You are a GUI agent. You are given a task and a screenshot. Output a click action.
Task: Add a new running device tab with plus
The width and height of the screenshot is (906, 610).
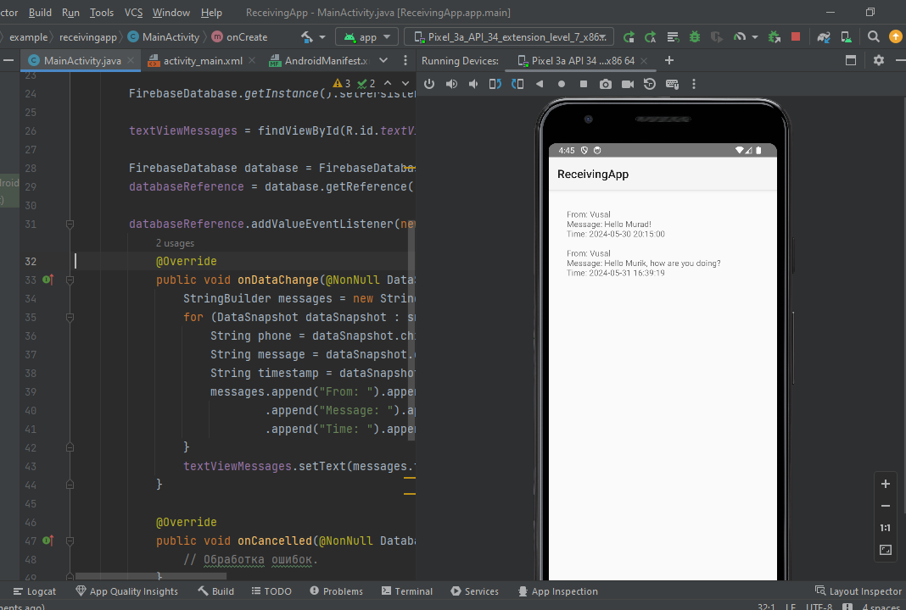669,60
